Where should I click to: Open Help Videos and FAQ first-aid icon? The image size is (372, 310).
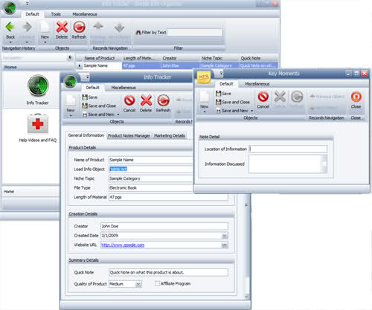38,123
